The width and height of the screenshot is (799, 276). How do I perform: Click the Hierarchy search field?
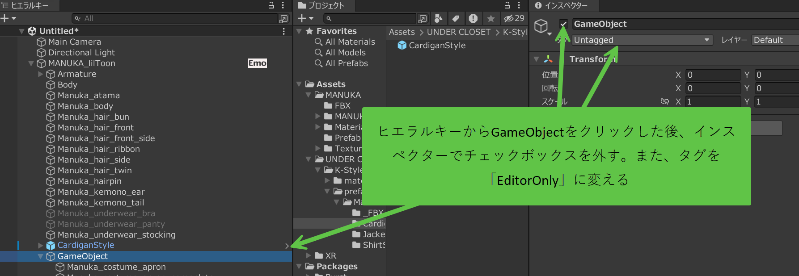(x=175, y=18)
